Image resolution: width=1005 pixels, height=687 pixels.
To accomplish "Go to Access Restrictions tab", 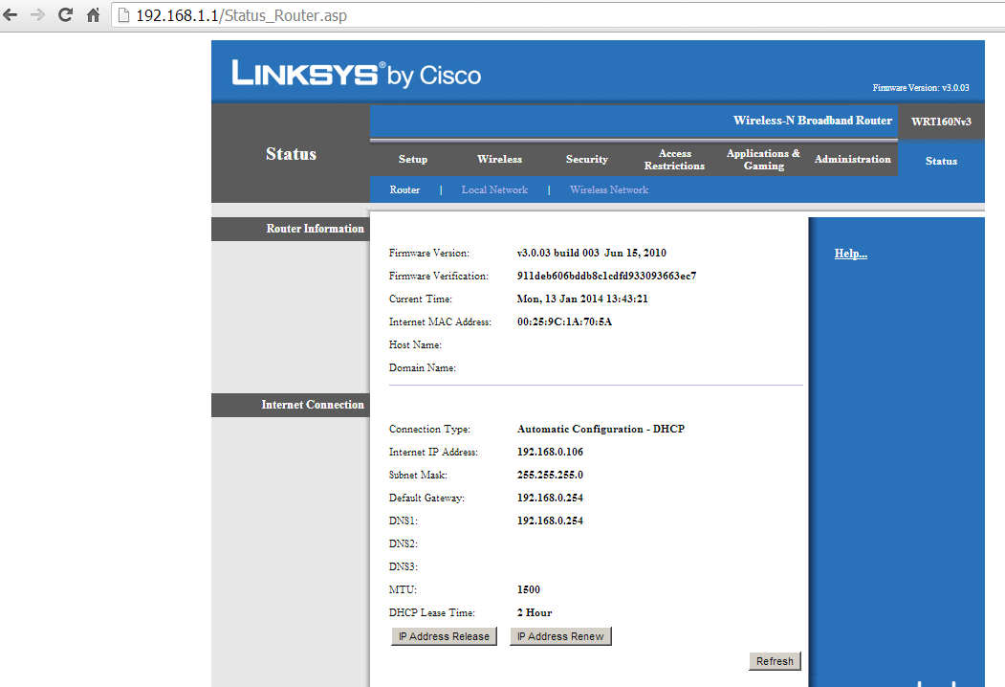I will tap(674, 160).
